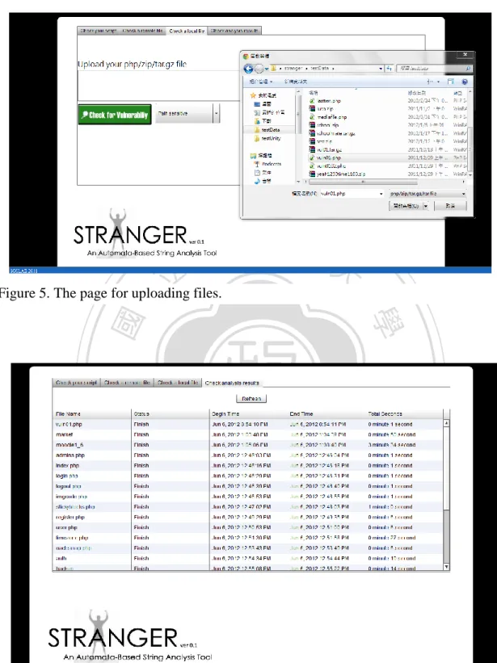Select Libraries item in navigation pane

261,156
